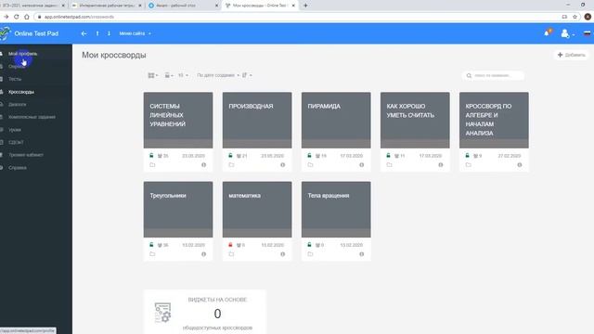Open the 'математика' crossword card
The height and width of the screenshot is (334, 594).
coord(257,210)
